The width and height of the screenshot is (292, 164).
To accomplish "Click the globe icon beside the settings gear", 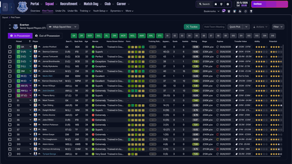I will click(x=221, y=4).
